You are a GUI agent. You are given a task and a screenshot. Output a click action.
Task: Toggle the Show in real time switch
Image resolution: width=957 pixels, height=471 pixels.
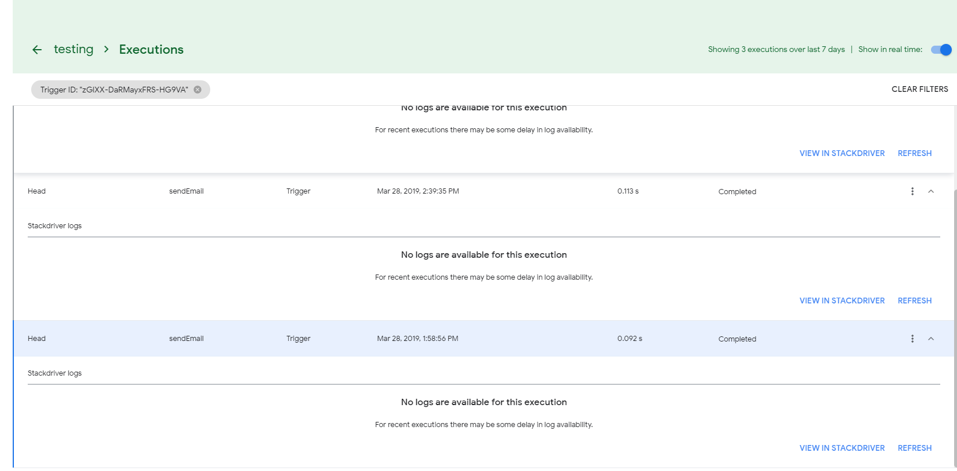[941, 50]
